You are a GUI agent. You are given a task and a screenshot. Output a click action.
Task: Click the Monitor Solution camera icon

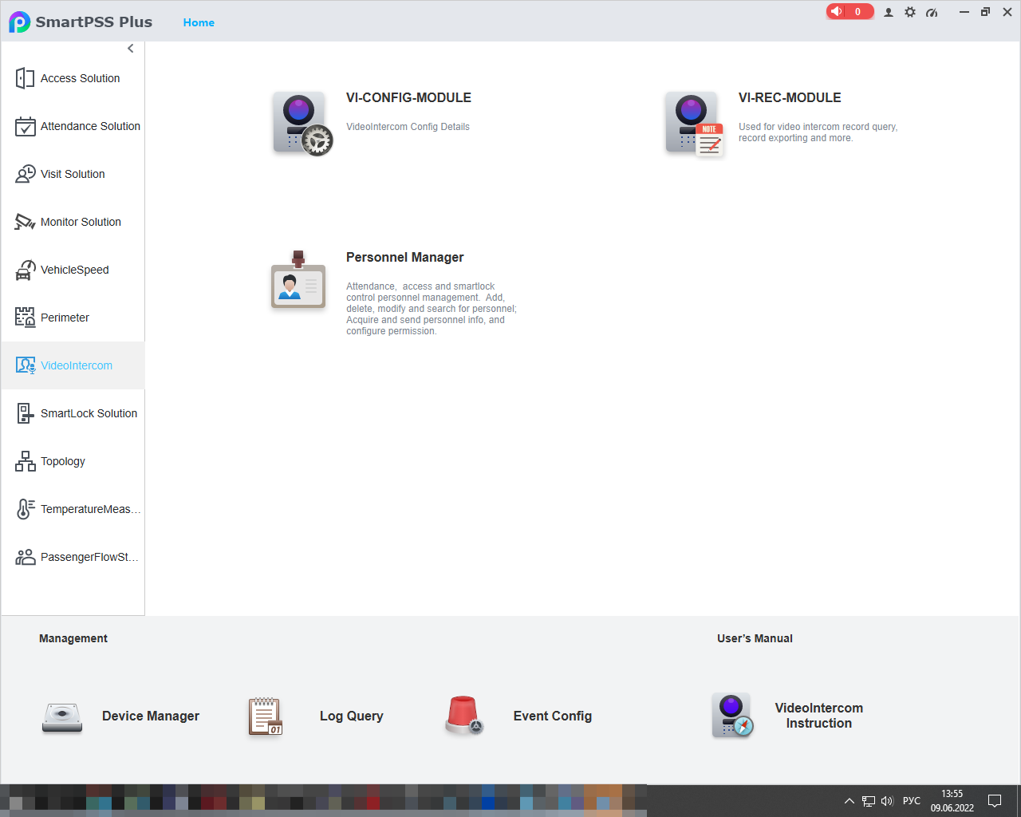[25, 222]
